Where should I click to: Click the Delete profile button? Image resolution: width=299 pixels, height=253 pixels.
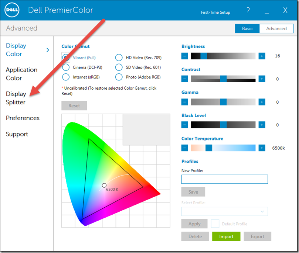[195, 236]
